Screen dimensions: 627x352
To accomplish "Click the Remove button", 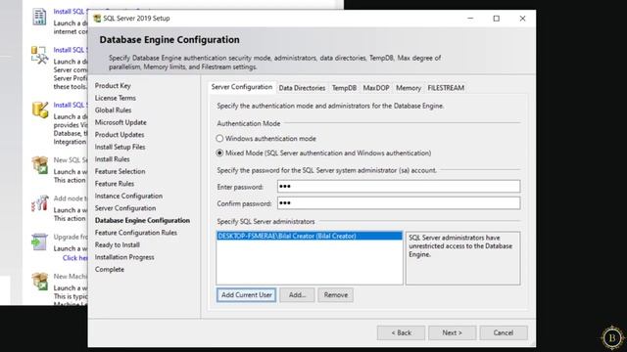I will [x=335, y=295].
